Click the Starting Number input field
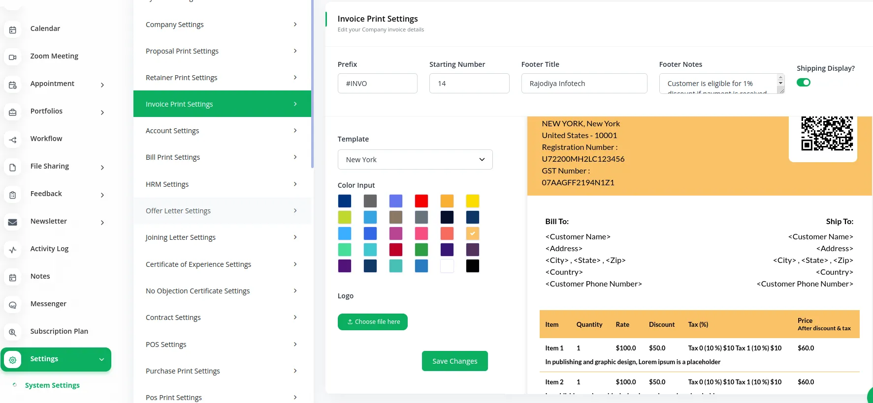Viewport: 873px width, 403px height. click(x=469, y=84)
